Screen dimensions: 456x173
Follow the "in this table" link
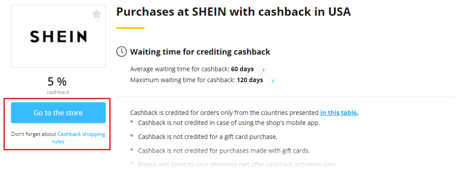click(338, 112)
